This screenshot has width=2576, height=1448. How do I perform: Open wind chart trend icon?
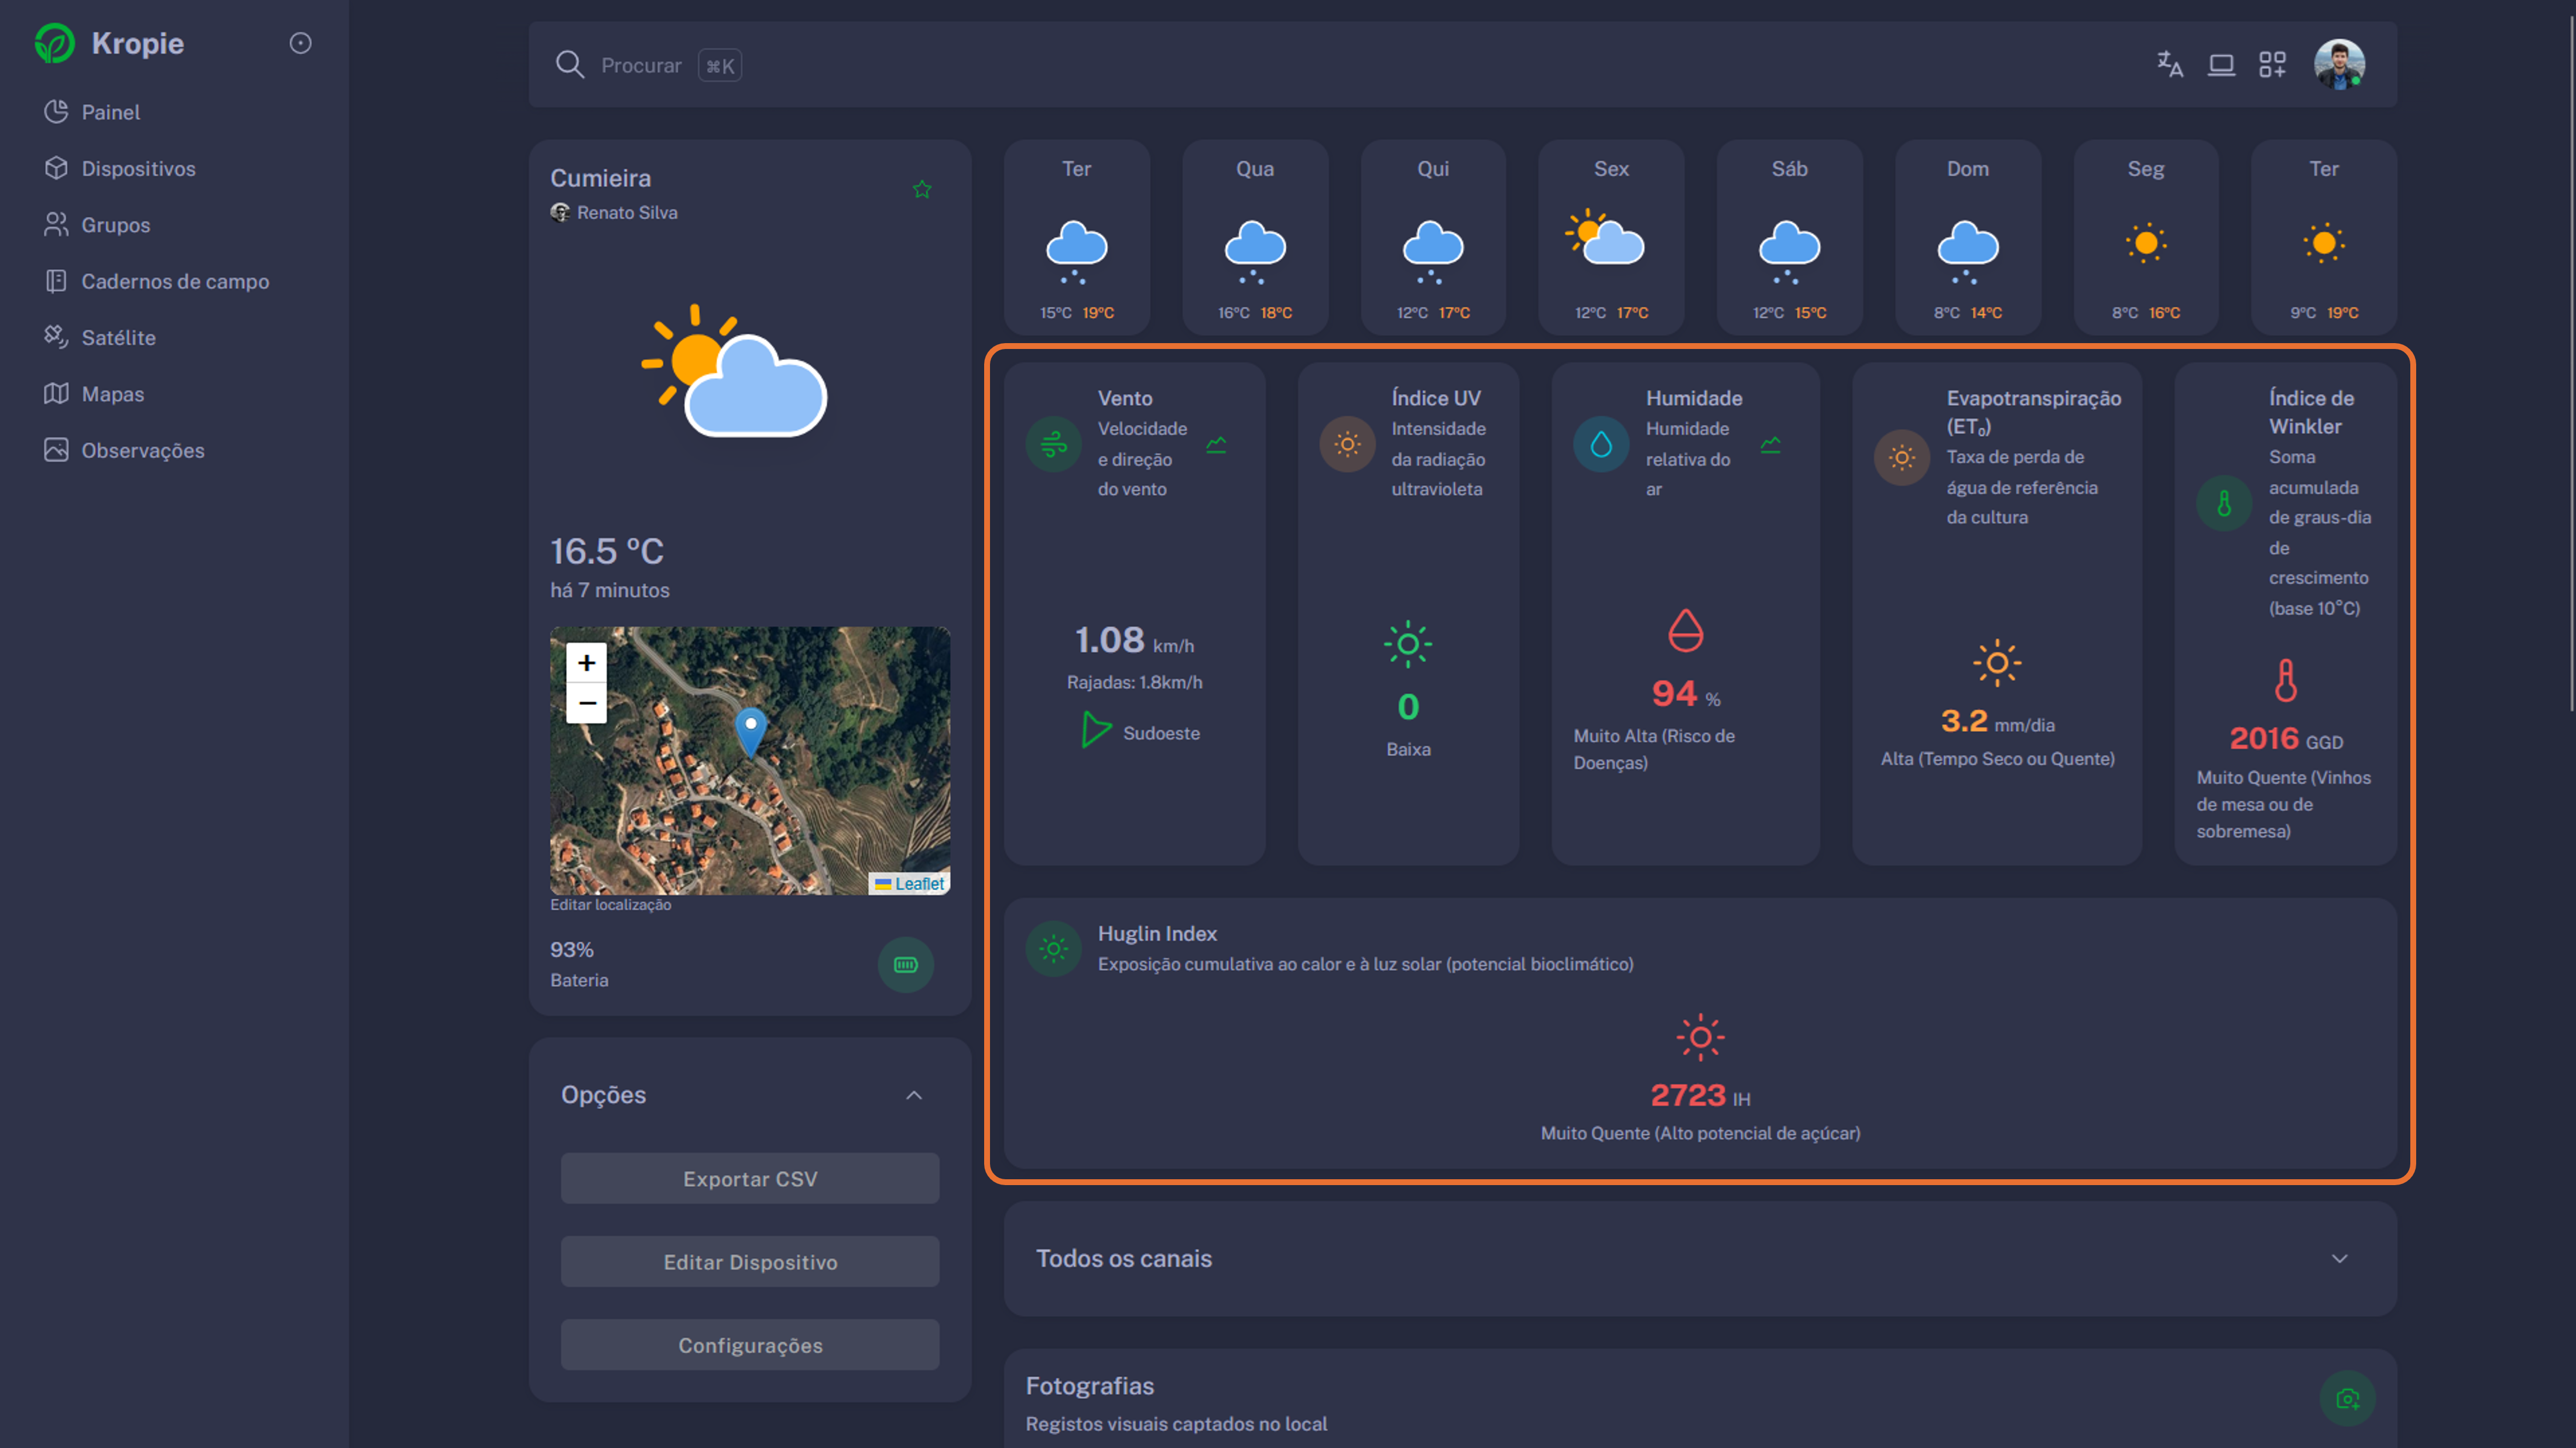click(1216, 444)
